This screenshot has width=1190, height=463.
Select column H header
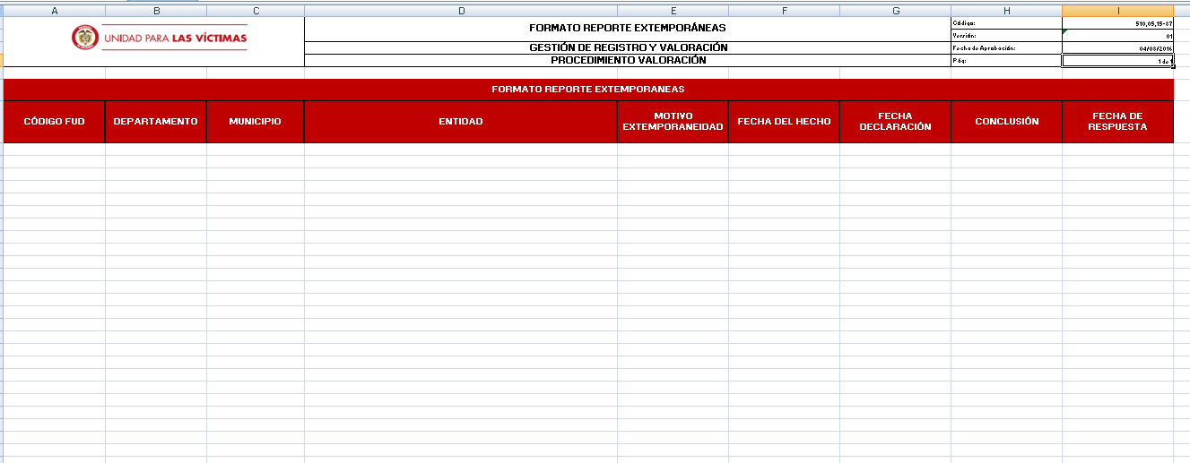(1006, 11)
